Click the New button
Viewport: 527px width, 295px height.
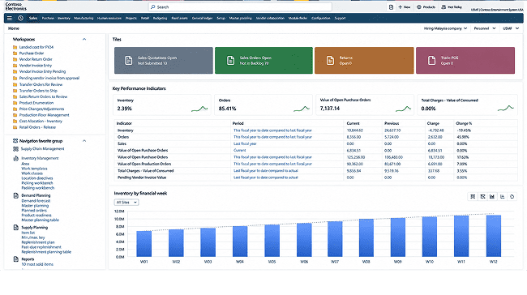point(405,7)
